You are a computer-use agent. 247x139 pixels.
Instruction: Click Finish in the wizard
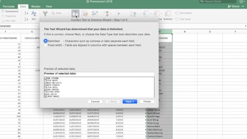point(147,102)
